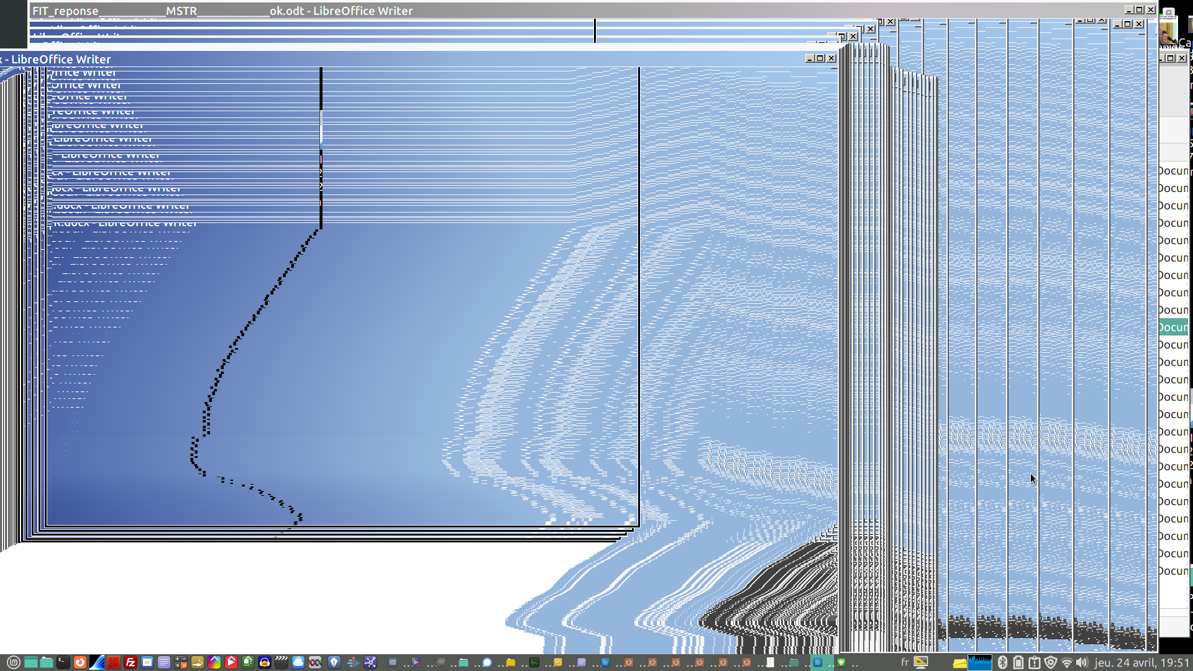Screen dimensions: 1193x671
Task: Open the calculator launcher icon
Action: [x=181, y=662]
